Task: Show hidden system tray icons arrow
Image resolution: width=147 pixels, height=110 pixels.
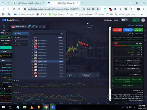Action: point(123,107)
